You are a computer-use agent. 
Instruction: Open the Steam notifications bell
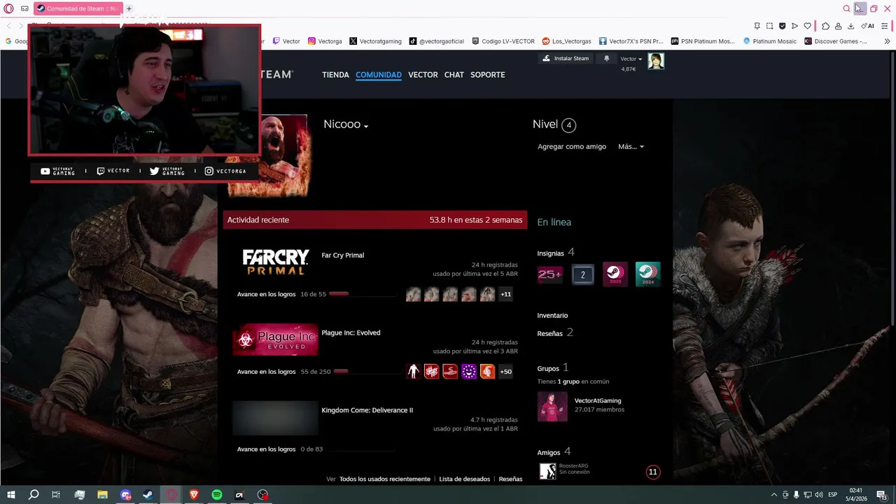point(606,58)
